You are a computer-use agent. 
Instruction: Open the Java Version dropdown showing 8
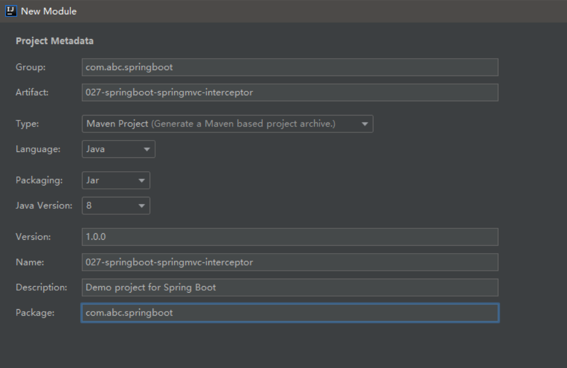116,206
